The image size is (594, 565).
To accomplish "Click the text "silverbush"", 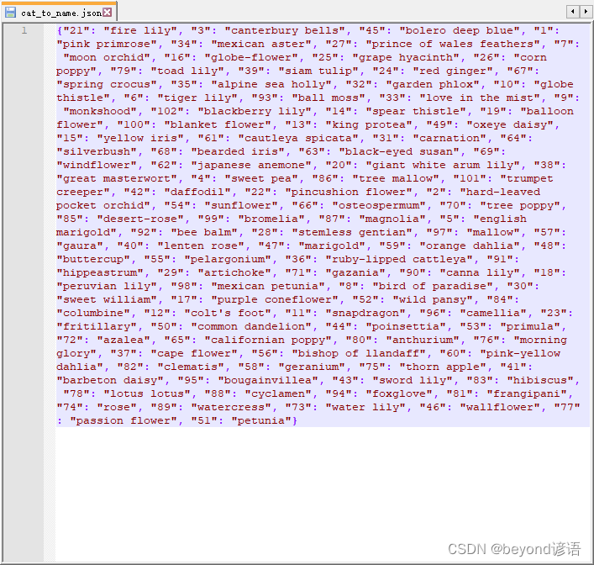I will click(97, 151).
